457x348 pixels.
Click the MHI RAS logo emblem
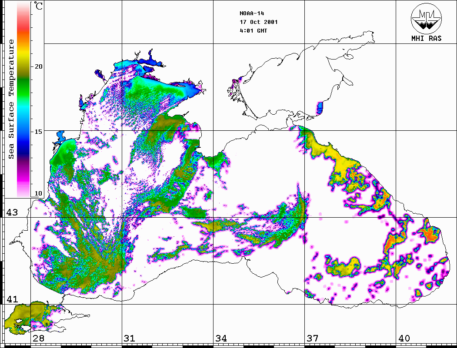pyautogui.click(x=427, y=18)
